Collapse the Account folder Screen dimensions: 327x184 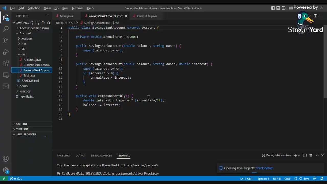coord(32,33)
